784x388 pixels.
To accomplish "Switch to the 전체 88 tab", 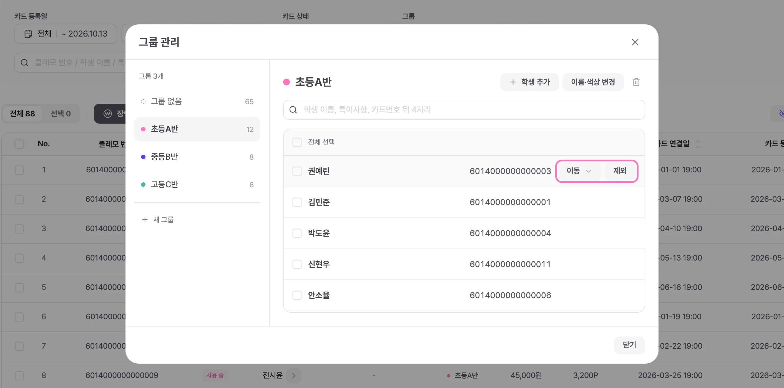I will tap(22, 114).
